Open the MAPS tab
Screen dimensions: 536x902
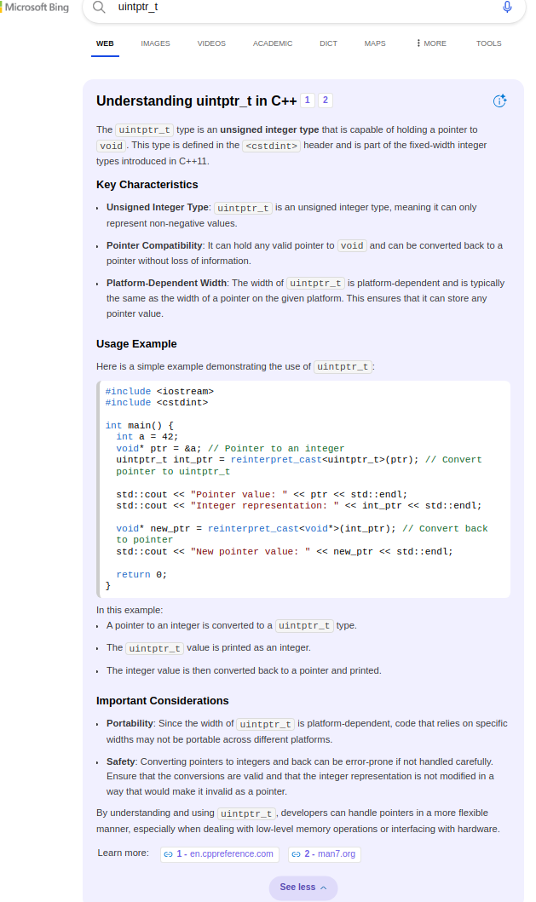click(x=375, y=43)
